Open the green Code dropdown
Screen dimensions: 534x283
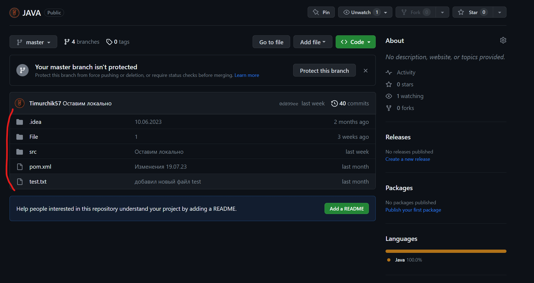point(356,42)
